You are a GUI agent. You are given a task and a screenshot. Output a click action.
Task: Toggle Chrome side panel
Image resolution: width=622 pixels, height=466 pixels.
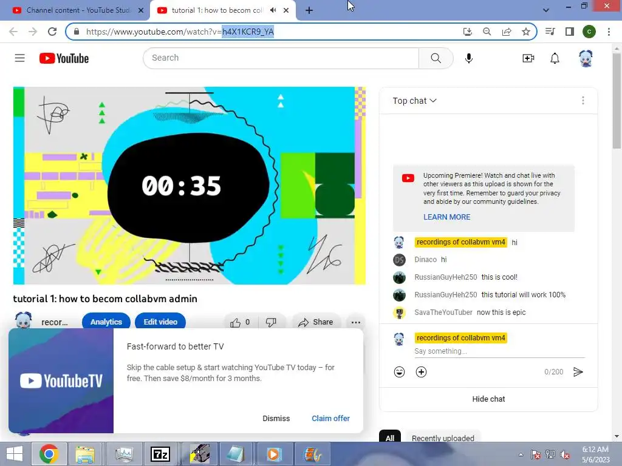569,32
